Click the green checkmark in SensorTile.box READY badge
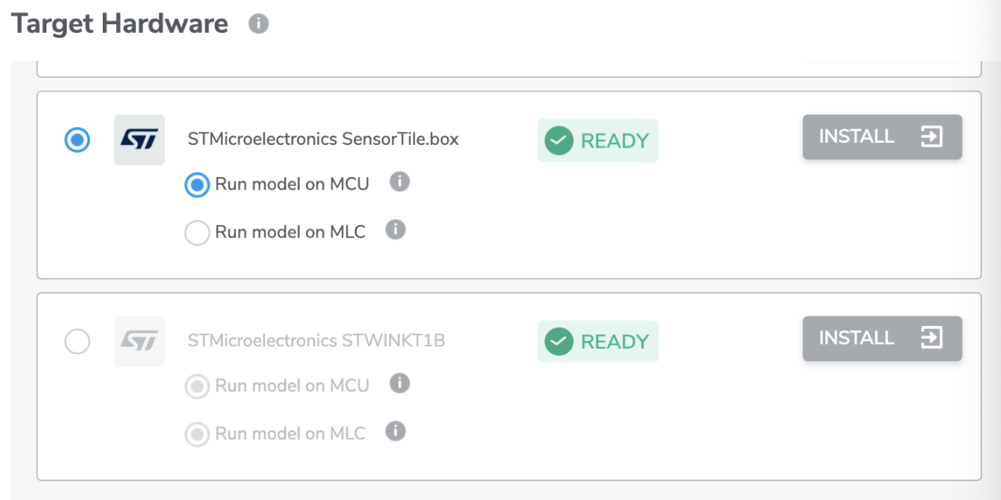 point(559,141)
